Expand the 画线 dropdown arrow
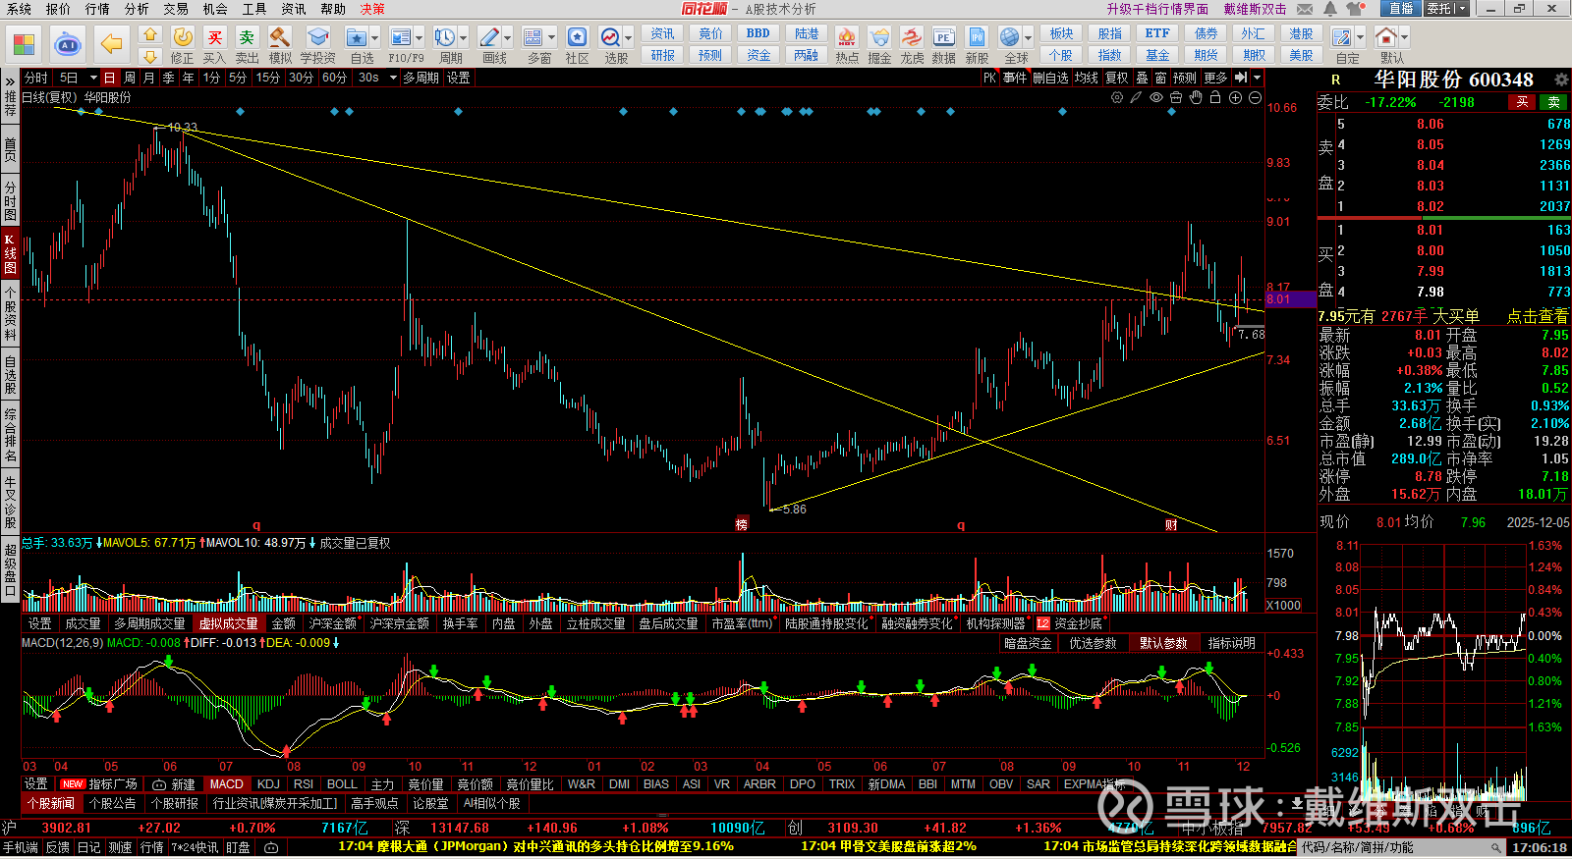 click(507, 38)
